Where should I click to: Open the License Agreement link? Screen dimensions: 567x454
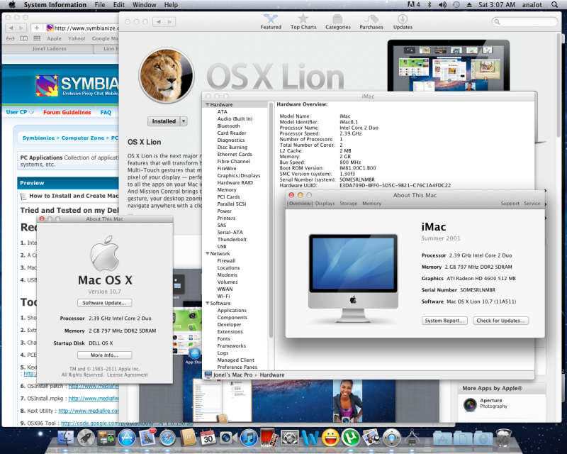[x=128, y=375]
